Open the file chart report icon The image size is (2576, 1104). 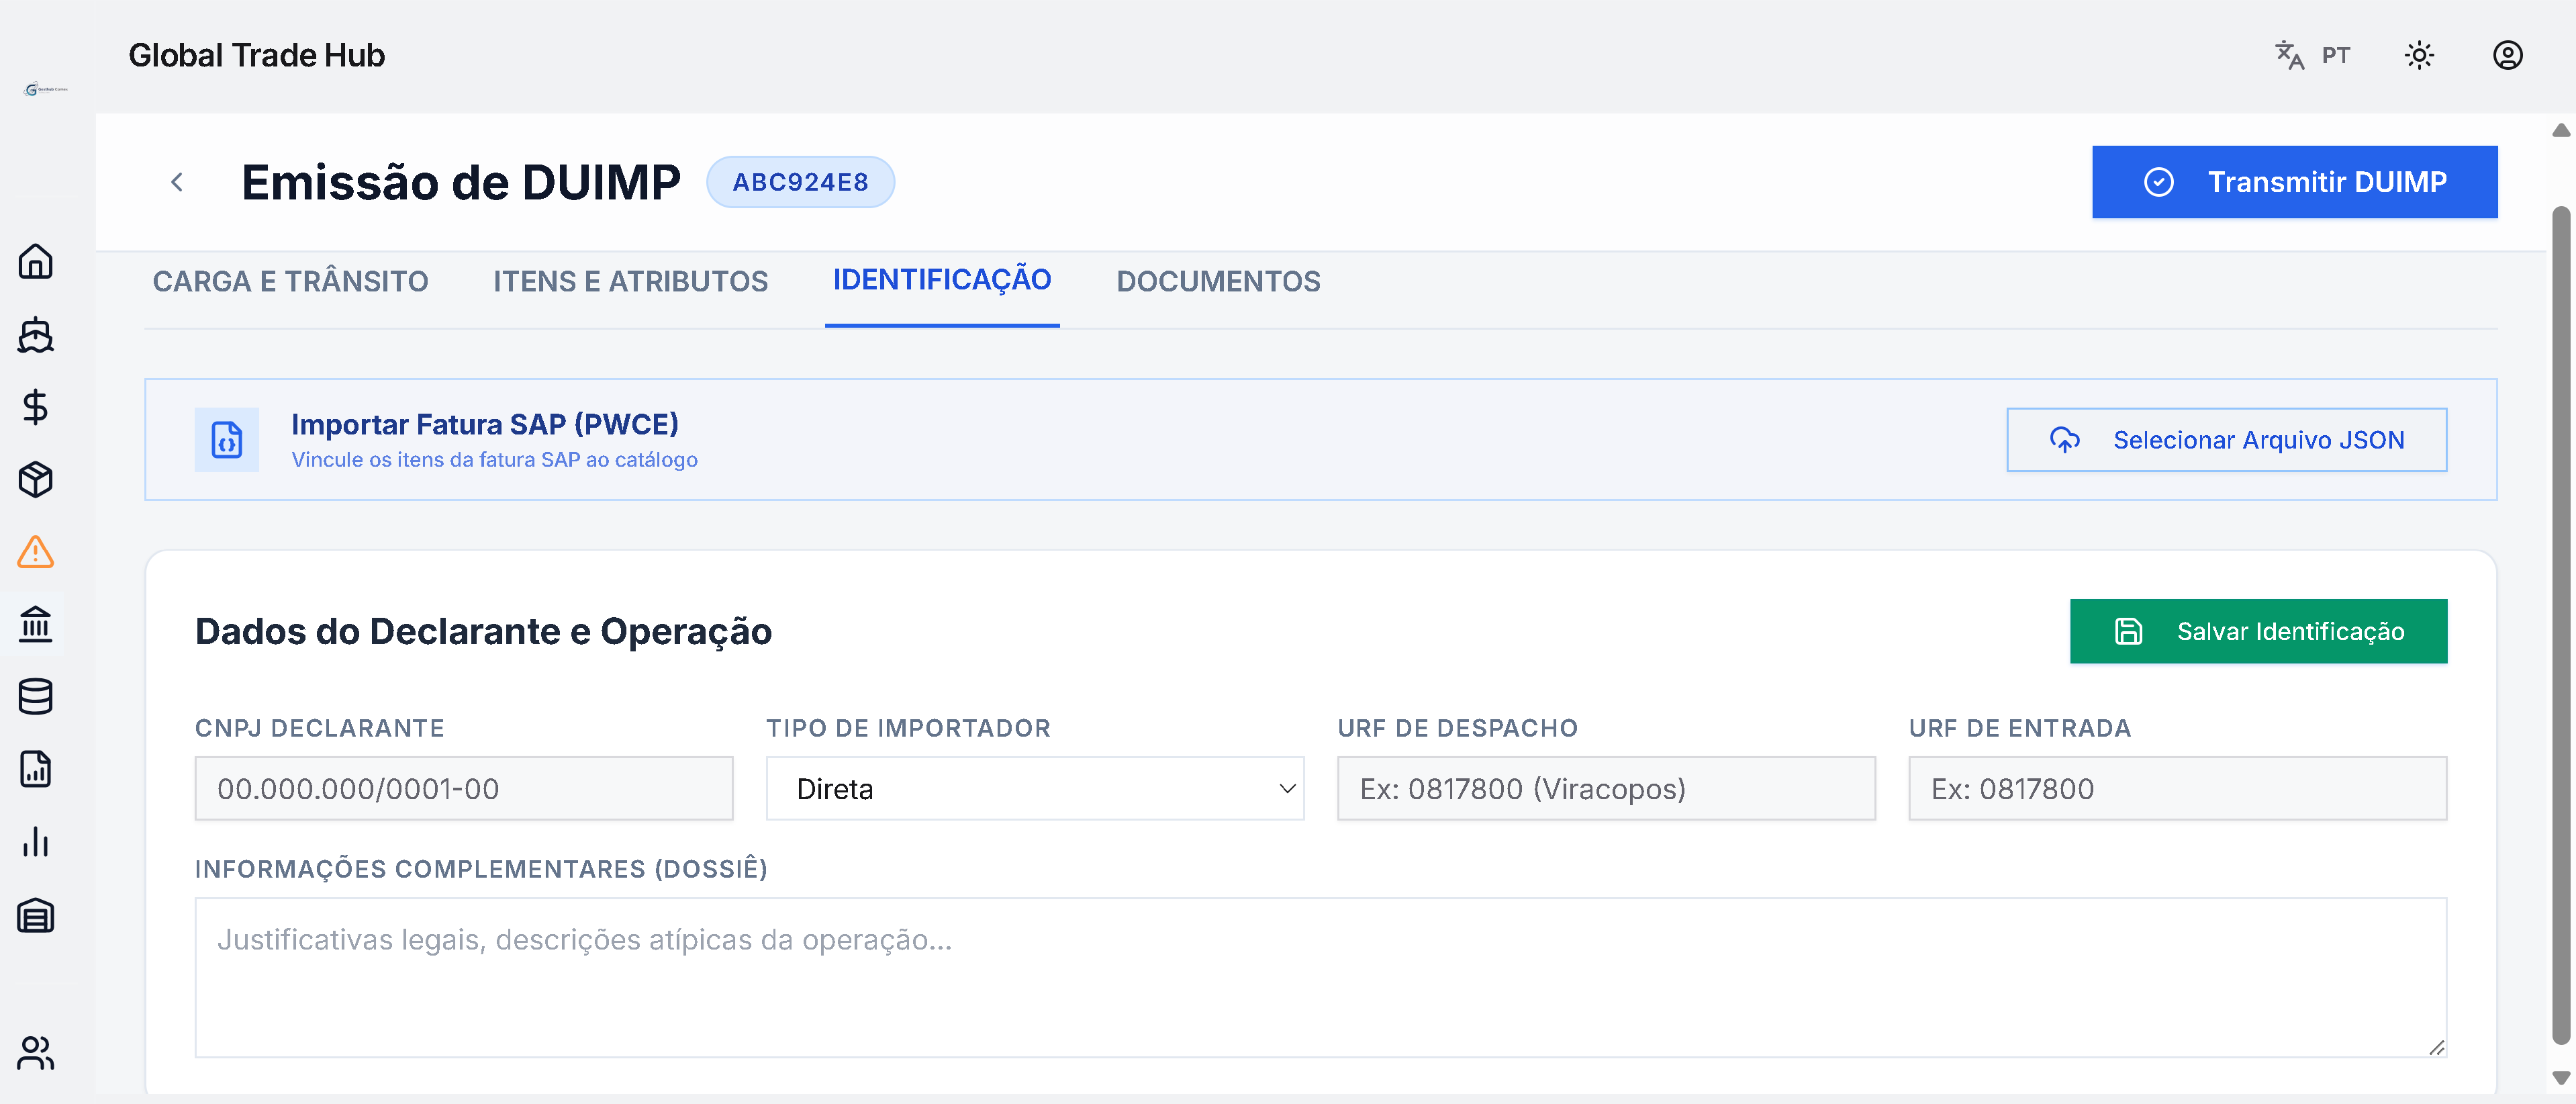[x=36, y=769]
